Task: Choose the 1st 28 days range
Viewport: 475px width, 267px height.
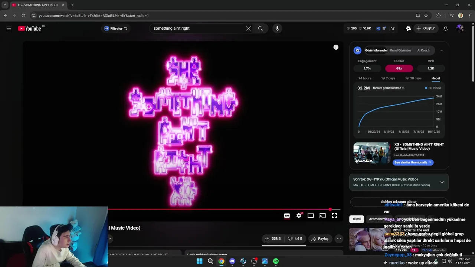Action: pos(413,78)
